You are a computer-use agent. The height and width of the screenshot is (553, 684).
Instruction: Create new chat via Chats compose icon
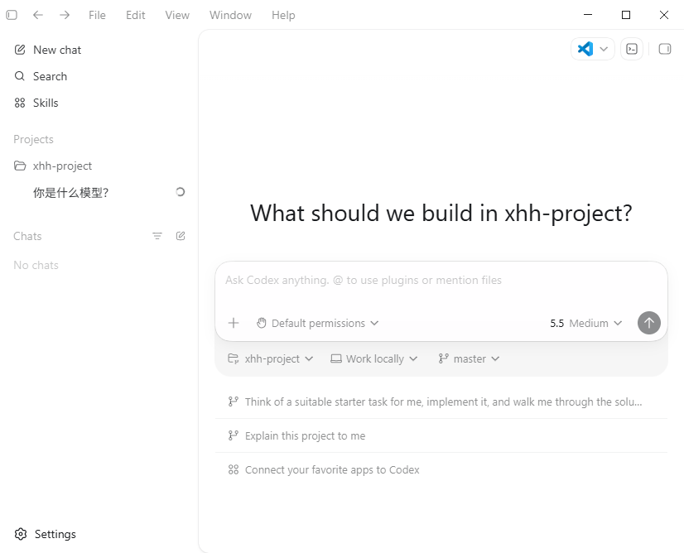click(181, 236)
